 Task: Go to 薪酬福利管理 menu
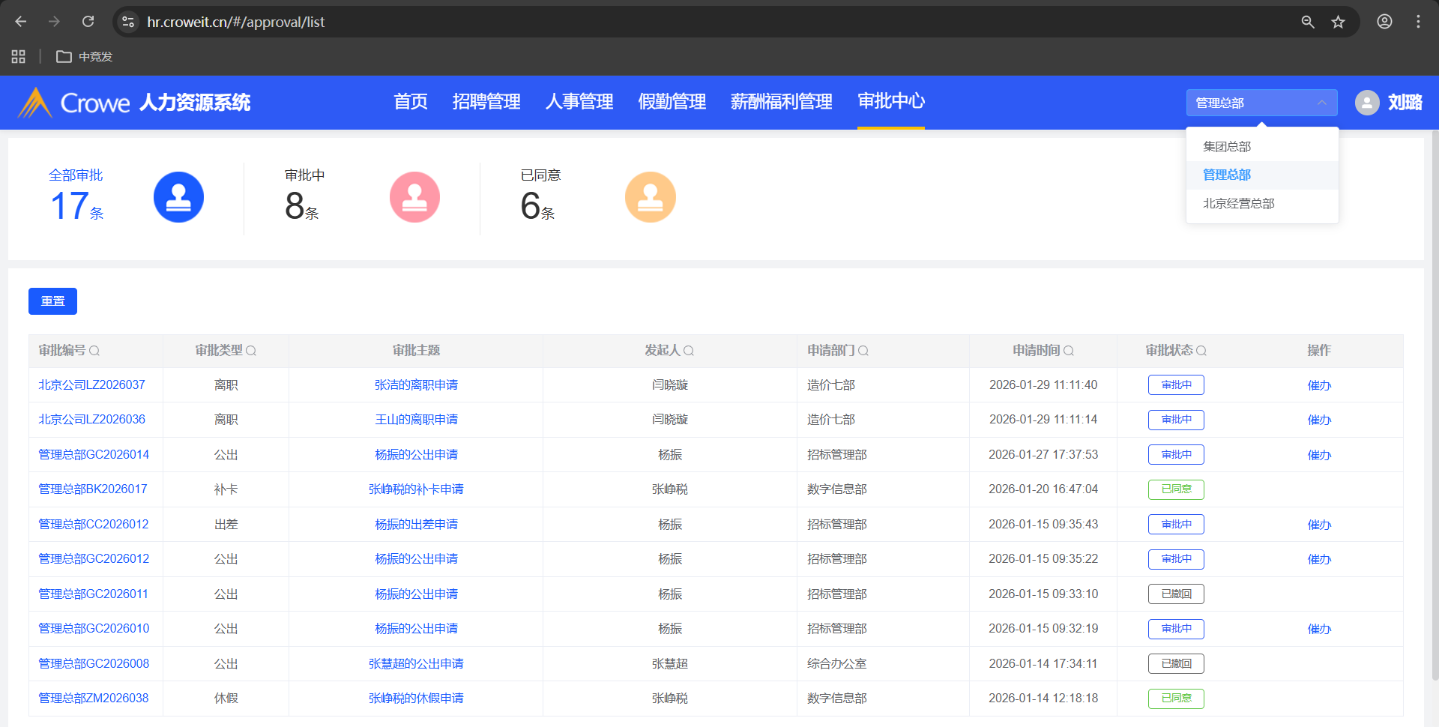point(781,102)
